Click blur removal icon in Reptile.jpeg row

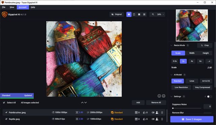[x=144, y=119]
